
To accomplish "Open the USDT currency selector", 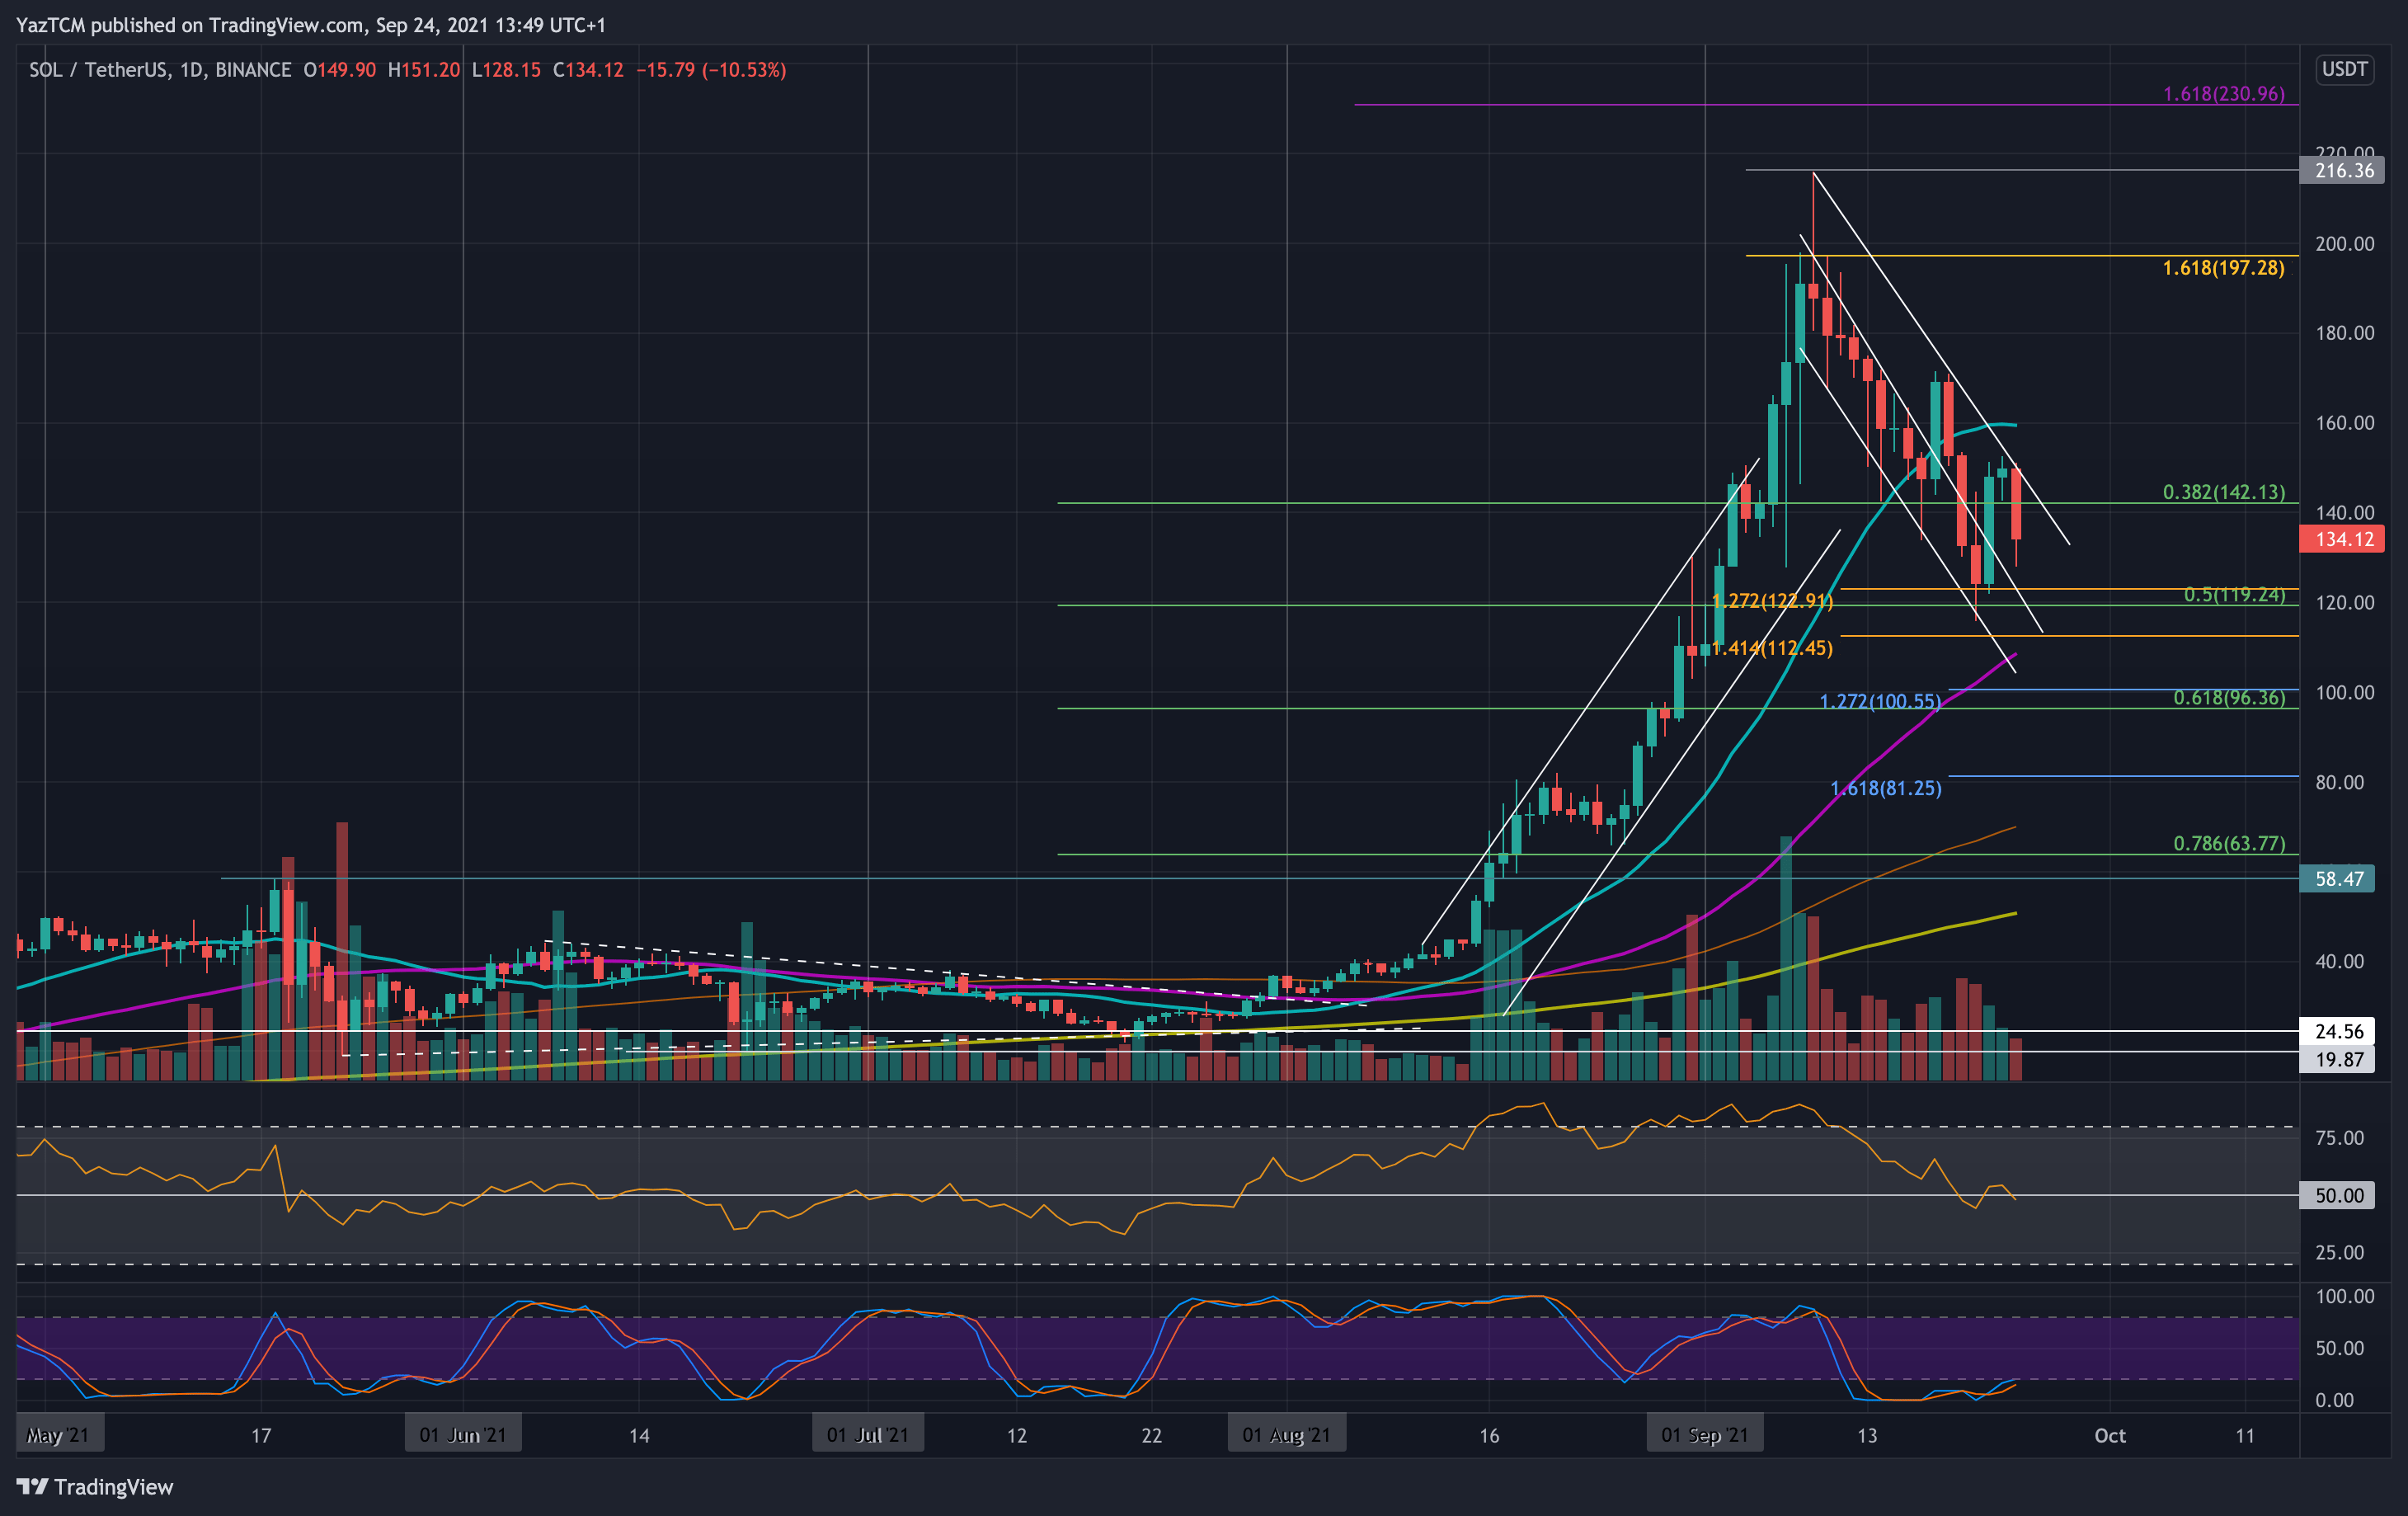I will coord(2344,69).
